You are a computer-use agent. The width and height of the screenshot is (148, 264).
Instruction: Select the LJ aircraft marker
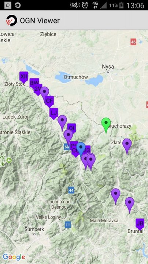tap(53, 113)
